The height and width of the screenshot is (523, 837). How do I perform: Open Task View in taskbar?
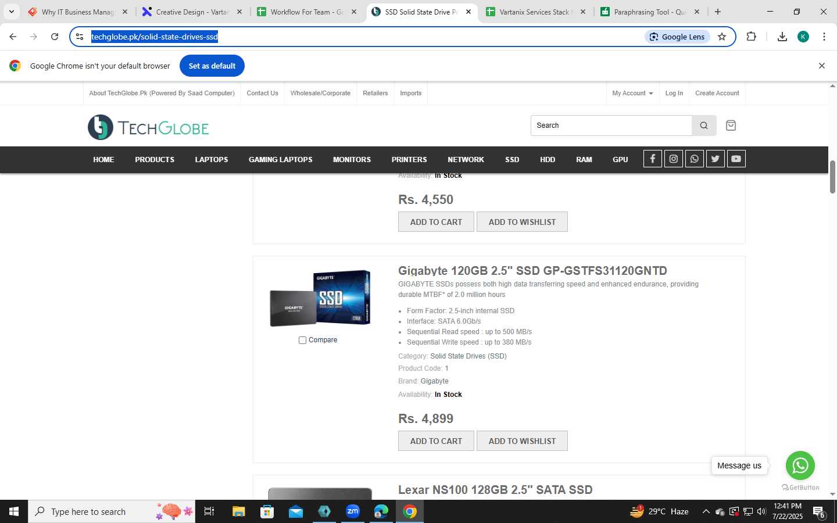(209, 511)
